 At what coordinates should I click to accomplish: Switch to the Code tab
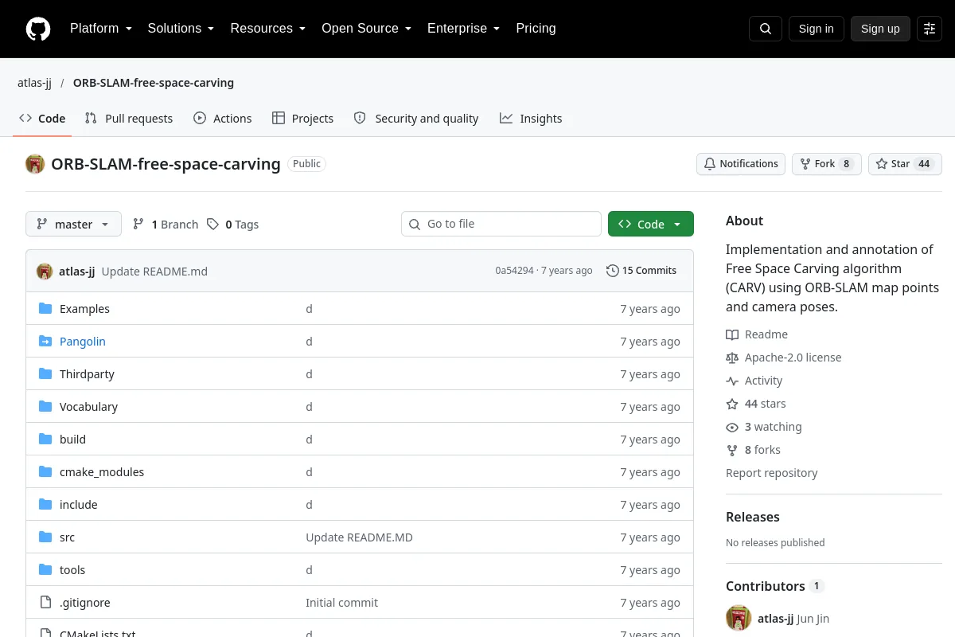[x=42, y=119]
